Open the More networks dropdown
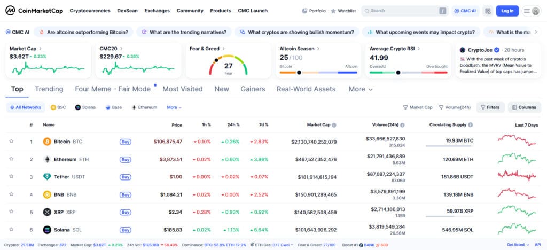Image resolution: width=547 pixels, height=250 pixels. coord(174,107)
